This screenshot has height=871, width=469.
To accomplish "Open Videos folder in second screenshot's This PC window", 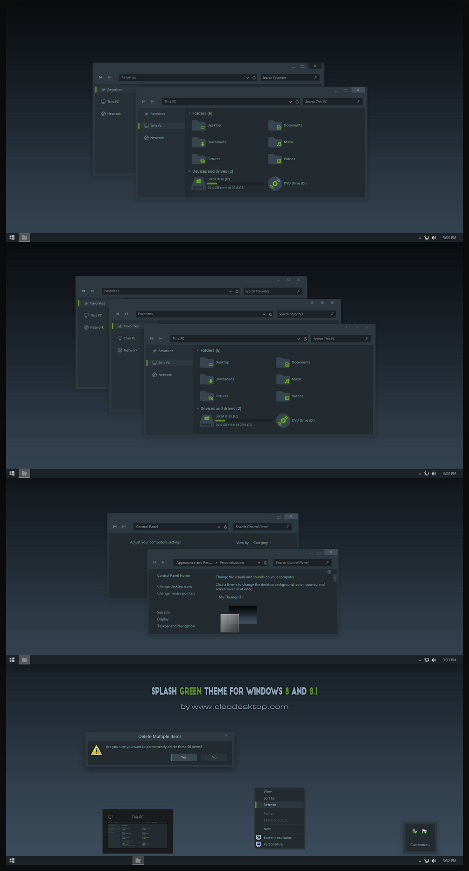I will coord(289,396).
